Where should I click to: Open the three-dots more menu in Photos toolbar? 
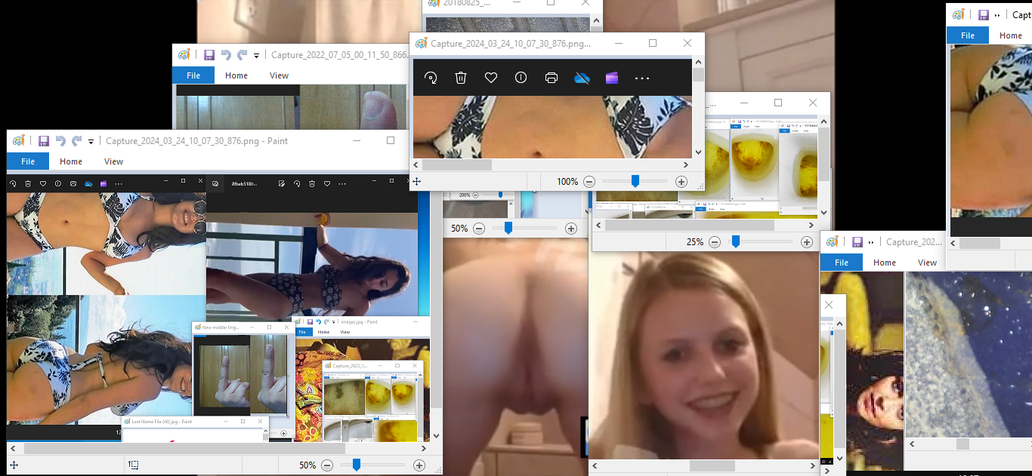coord(642,78)
